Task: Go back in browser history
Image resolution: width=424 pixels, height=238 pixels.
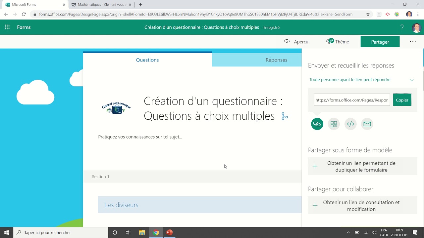Action: tap(6, 14)
